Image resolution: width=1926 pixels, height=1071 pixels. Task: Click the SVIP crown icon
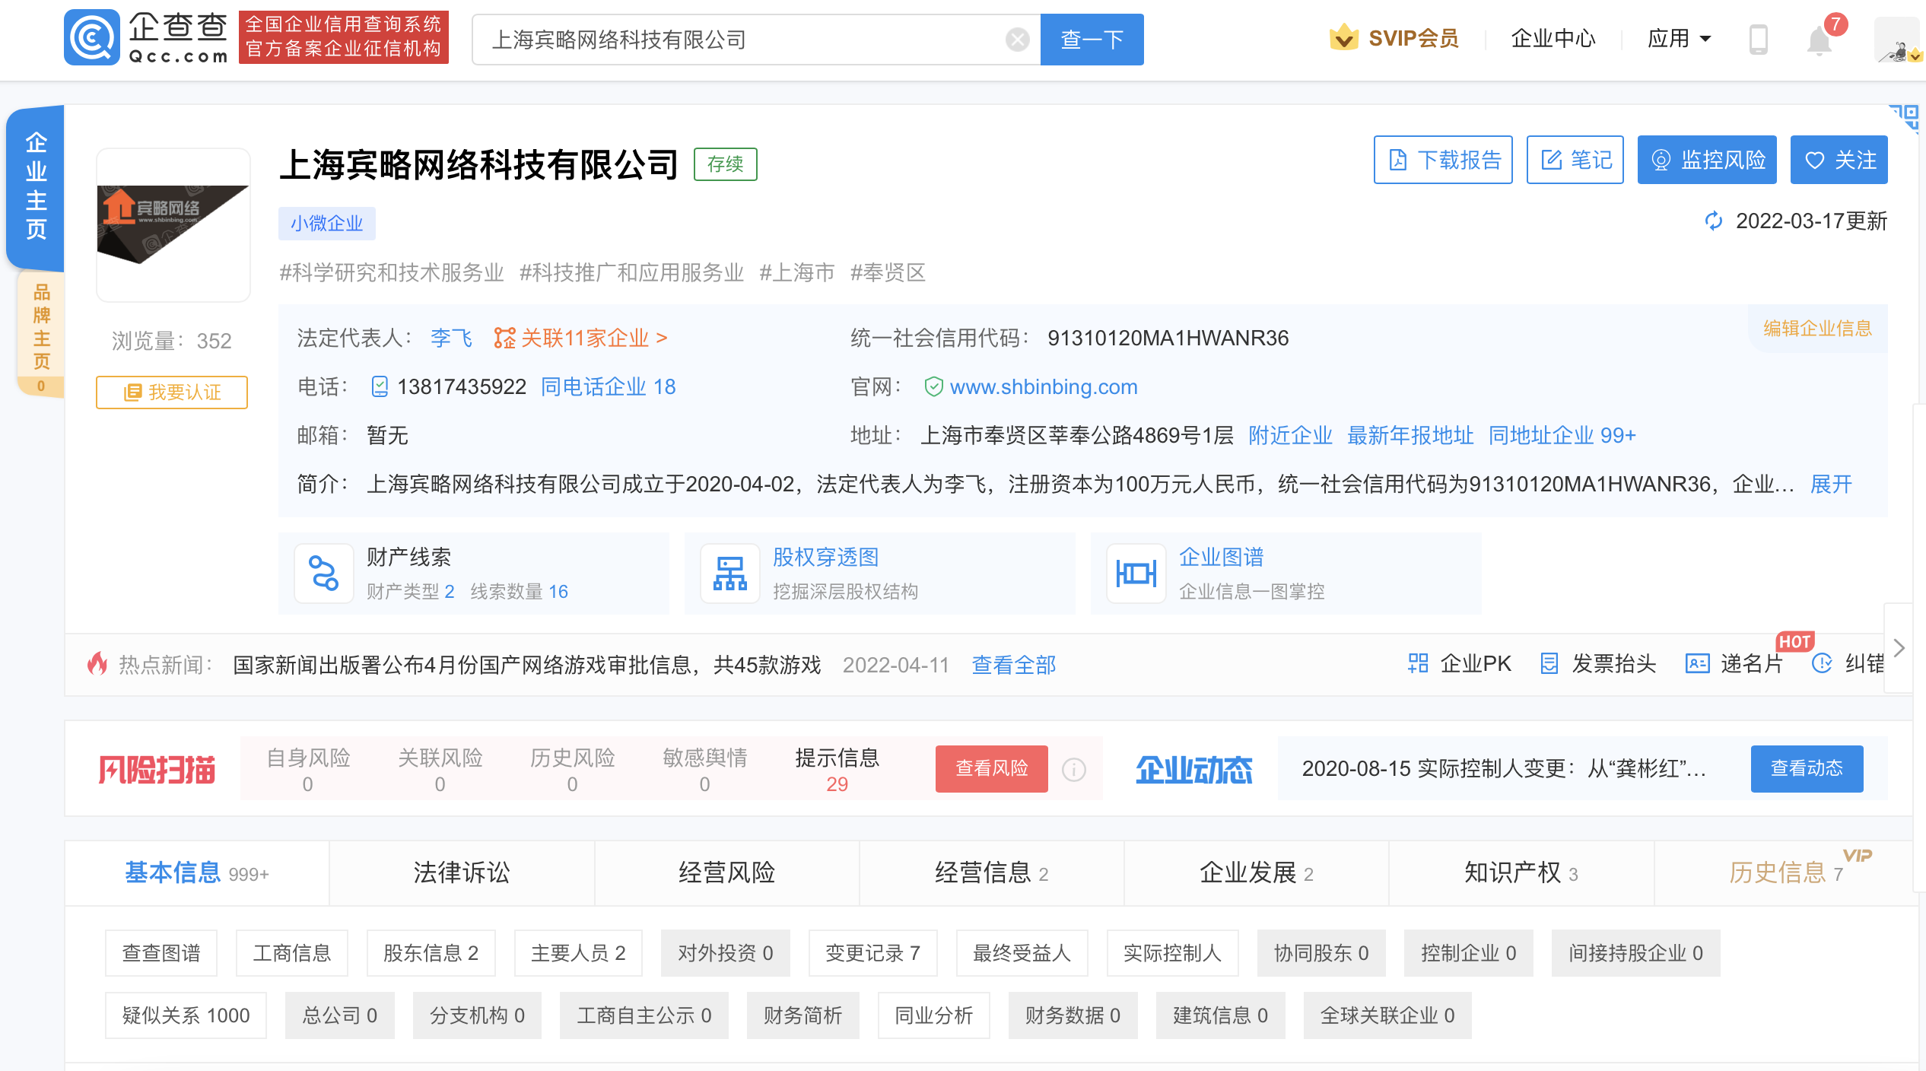[x=1344, y=38]
